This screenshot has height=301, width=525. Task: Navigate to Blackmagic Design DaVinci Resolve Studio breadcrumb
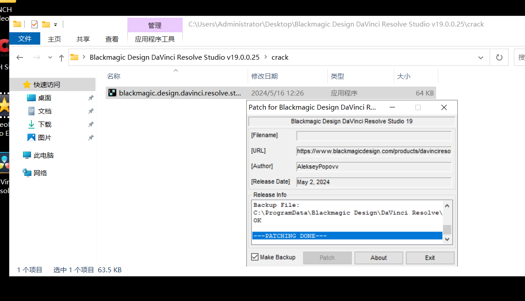click(x=174, y=57)
